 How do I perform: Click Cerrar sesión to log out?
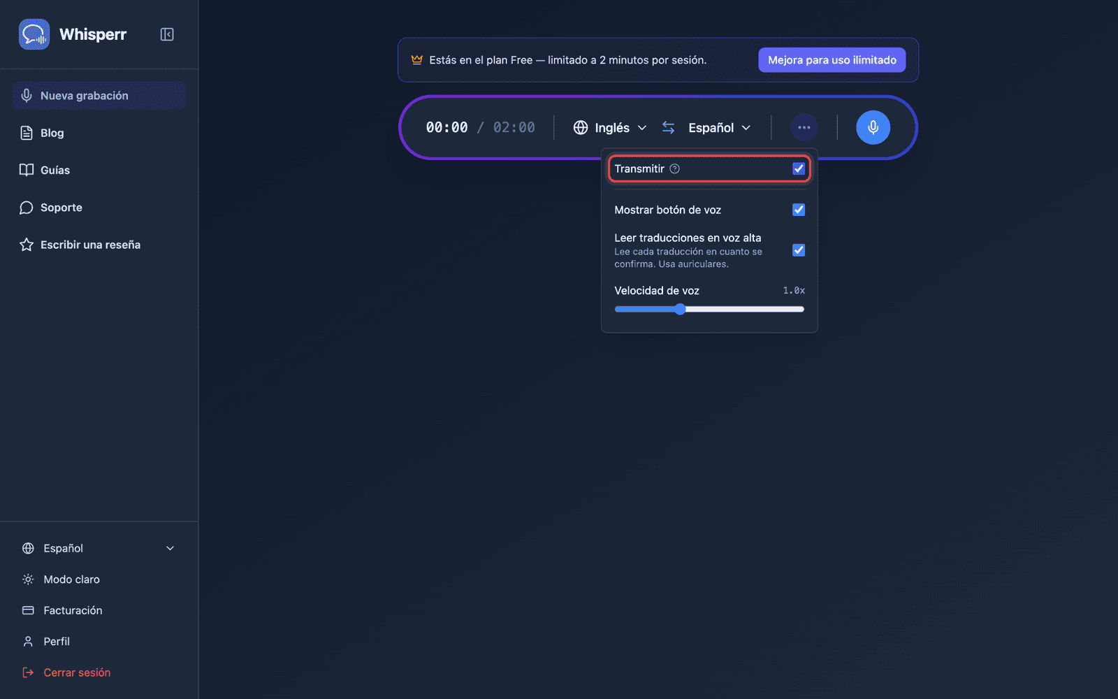(99, 672)
